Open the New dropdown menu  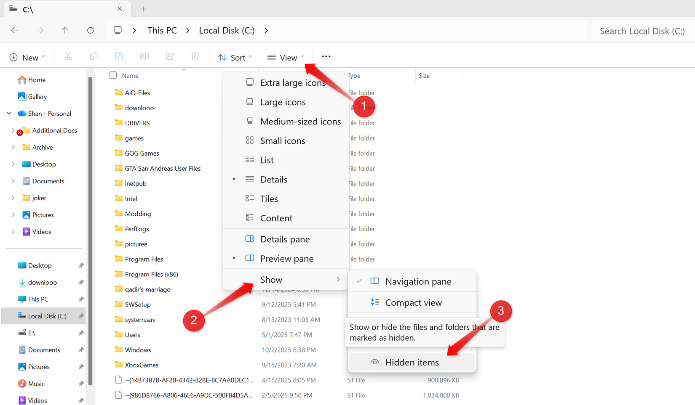point(27,57)
